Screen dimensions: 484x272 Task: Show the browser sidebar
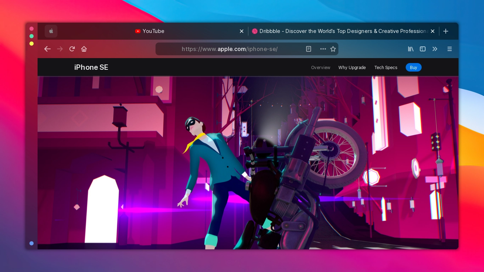click(x=423, y=49)
